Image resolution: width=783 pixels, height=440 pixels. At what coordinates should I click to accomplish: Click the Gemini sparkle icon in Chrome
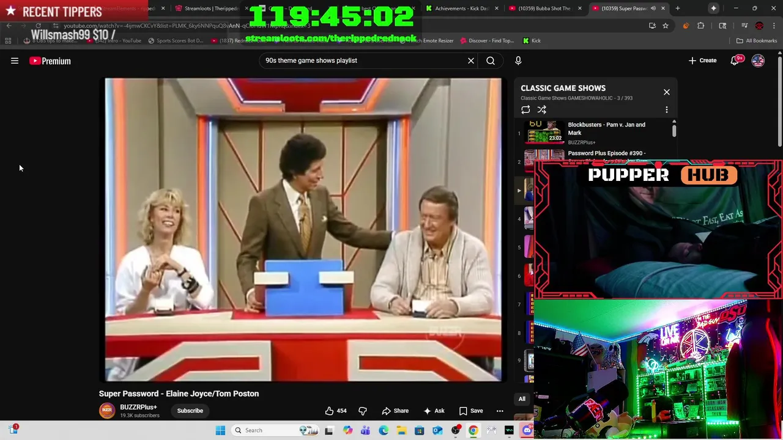[x=713, y=9]
